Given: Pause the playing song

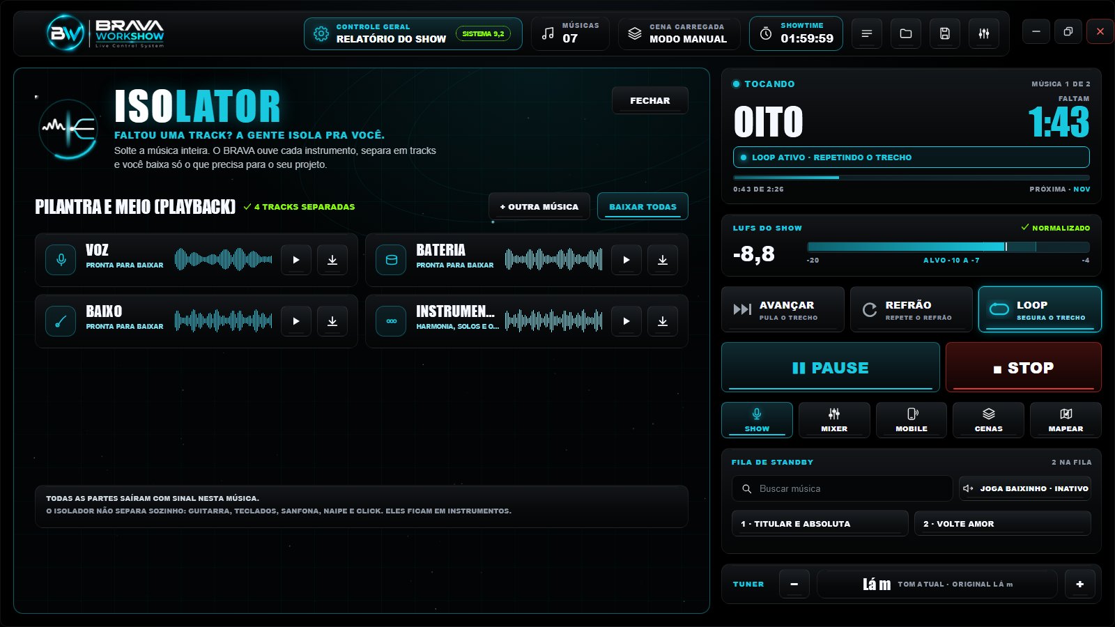Looking at the screenshot, I should (x=830, y=367).
